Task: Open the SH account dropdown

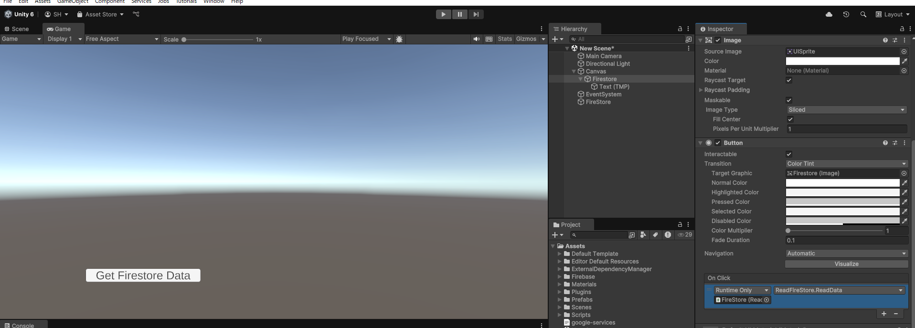Action: point(56,14)
